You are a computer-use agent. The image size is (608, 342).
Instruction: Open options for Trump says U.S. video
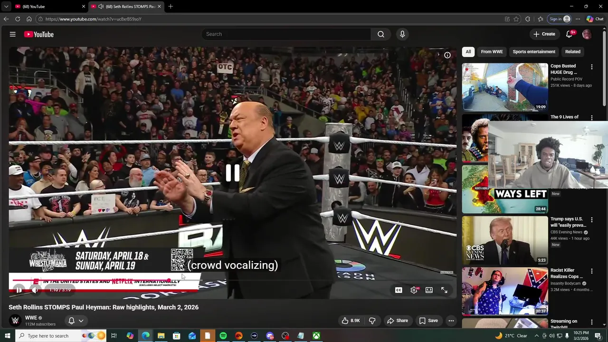[591, 220]
